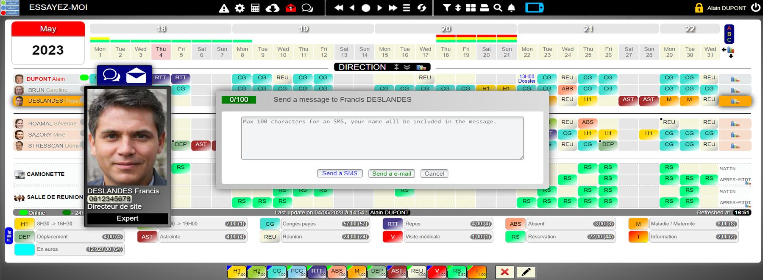Open the vertical Filter tab

point(9,236)
